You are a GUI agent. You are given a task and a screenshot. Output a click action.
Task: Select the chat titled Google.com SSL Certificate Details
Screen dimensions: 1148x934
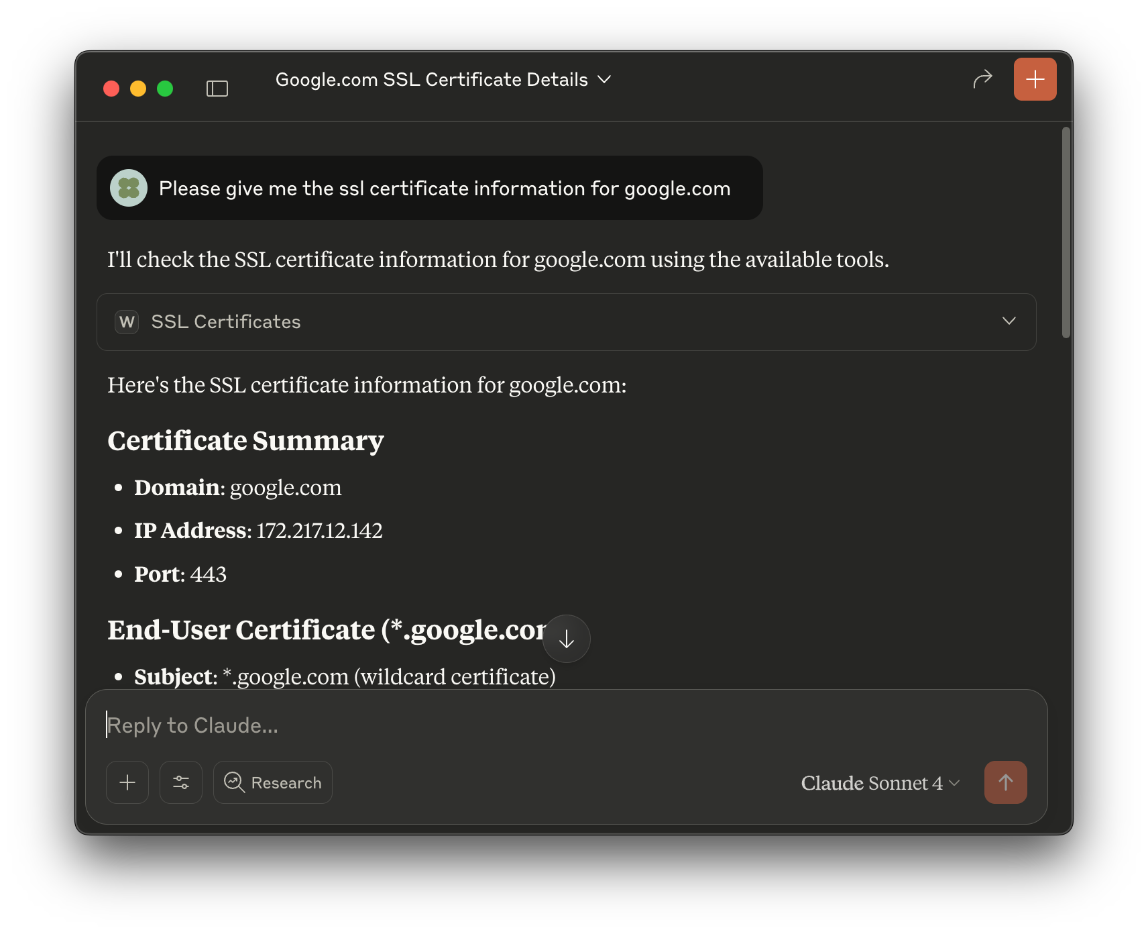click(x=431, y=79)
